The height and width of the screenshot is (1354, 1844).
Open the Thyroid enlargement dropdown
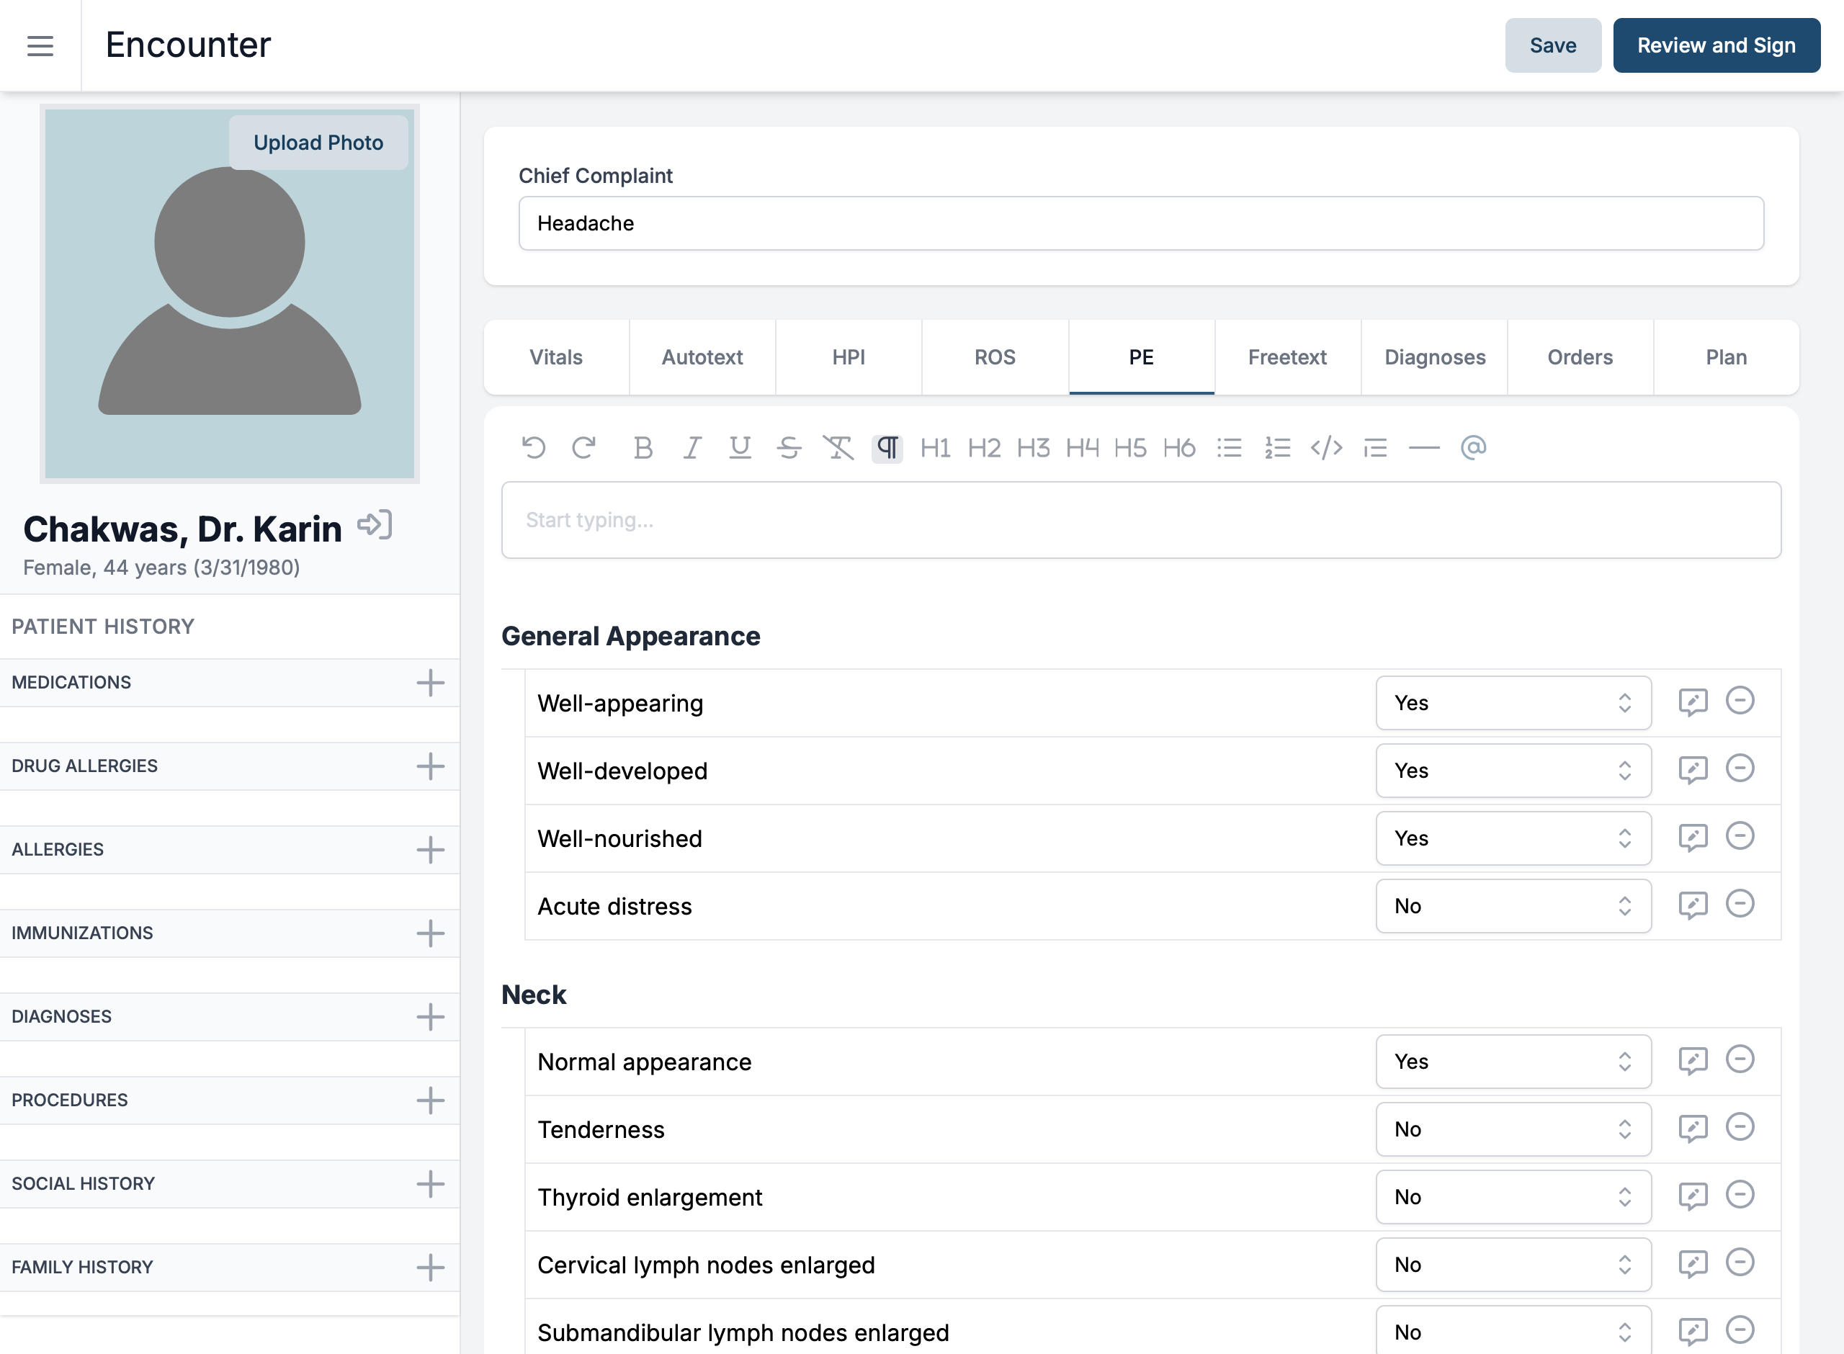click(1512, 1197)
